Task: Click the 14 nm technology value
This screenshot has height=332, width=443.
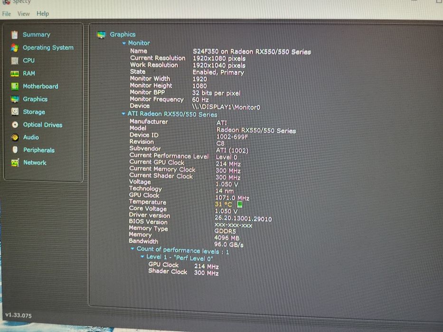Action: pyautogui.click(x=224, y=191)
